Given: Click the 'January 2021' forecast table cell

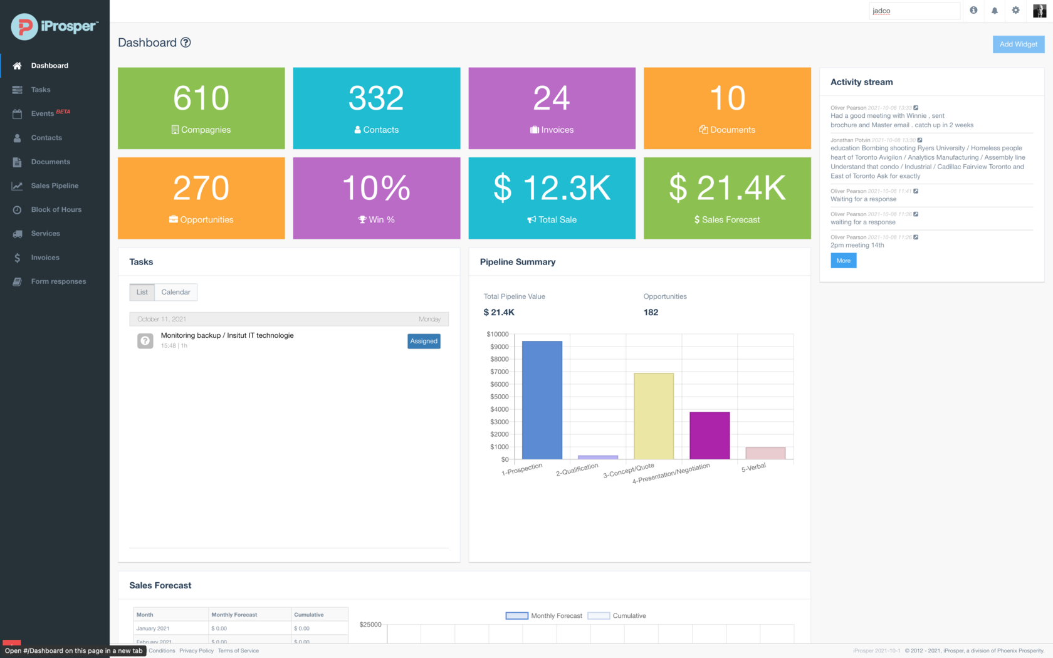Looking at the screenshot, I should click(171, 629).
